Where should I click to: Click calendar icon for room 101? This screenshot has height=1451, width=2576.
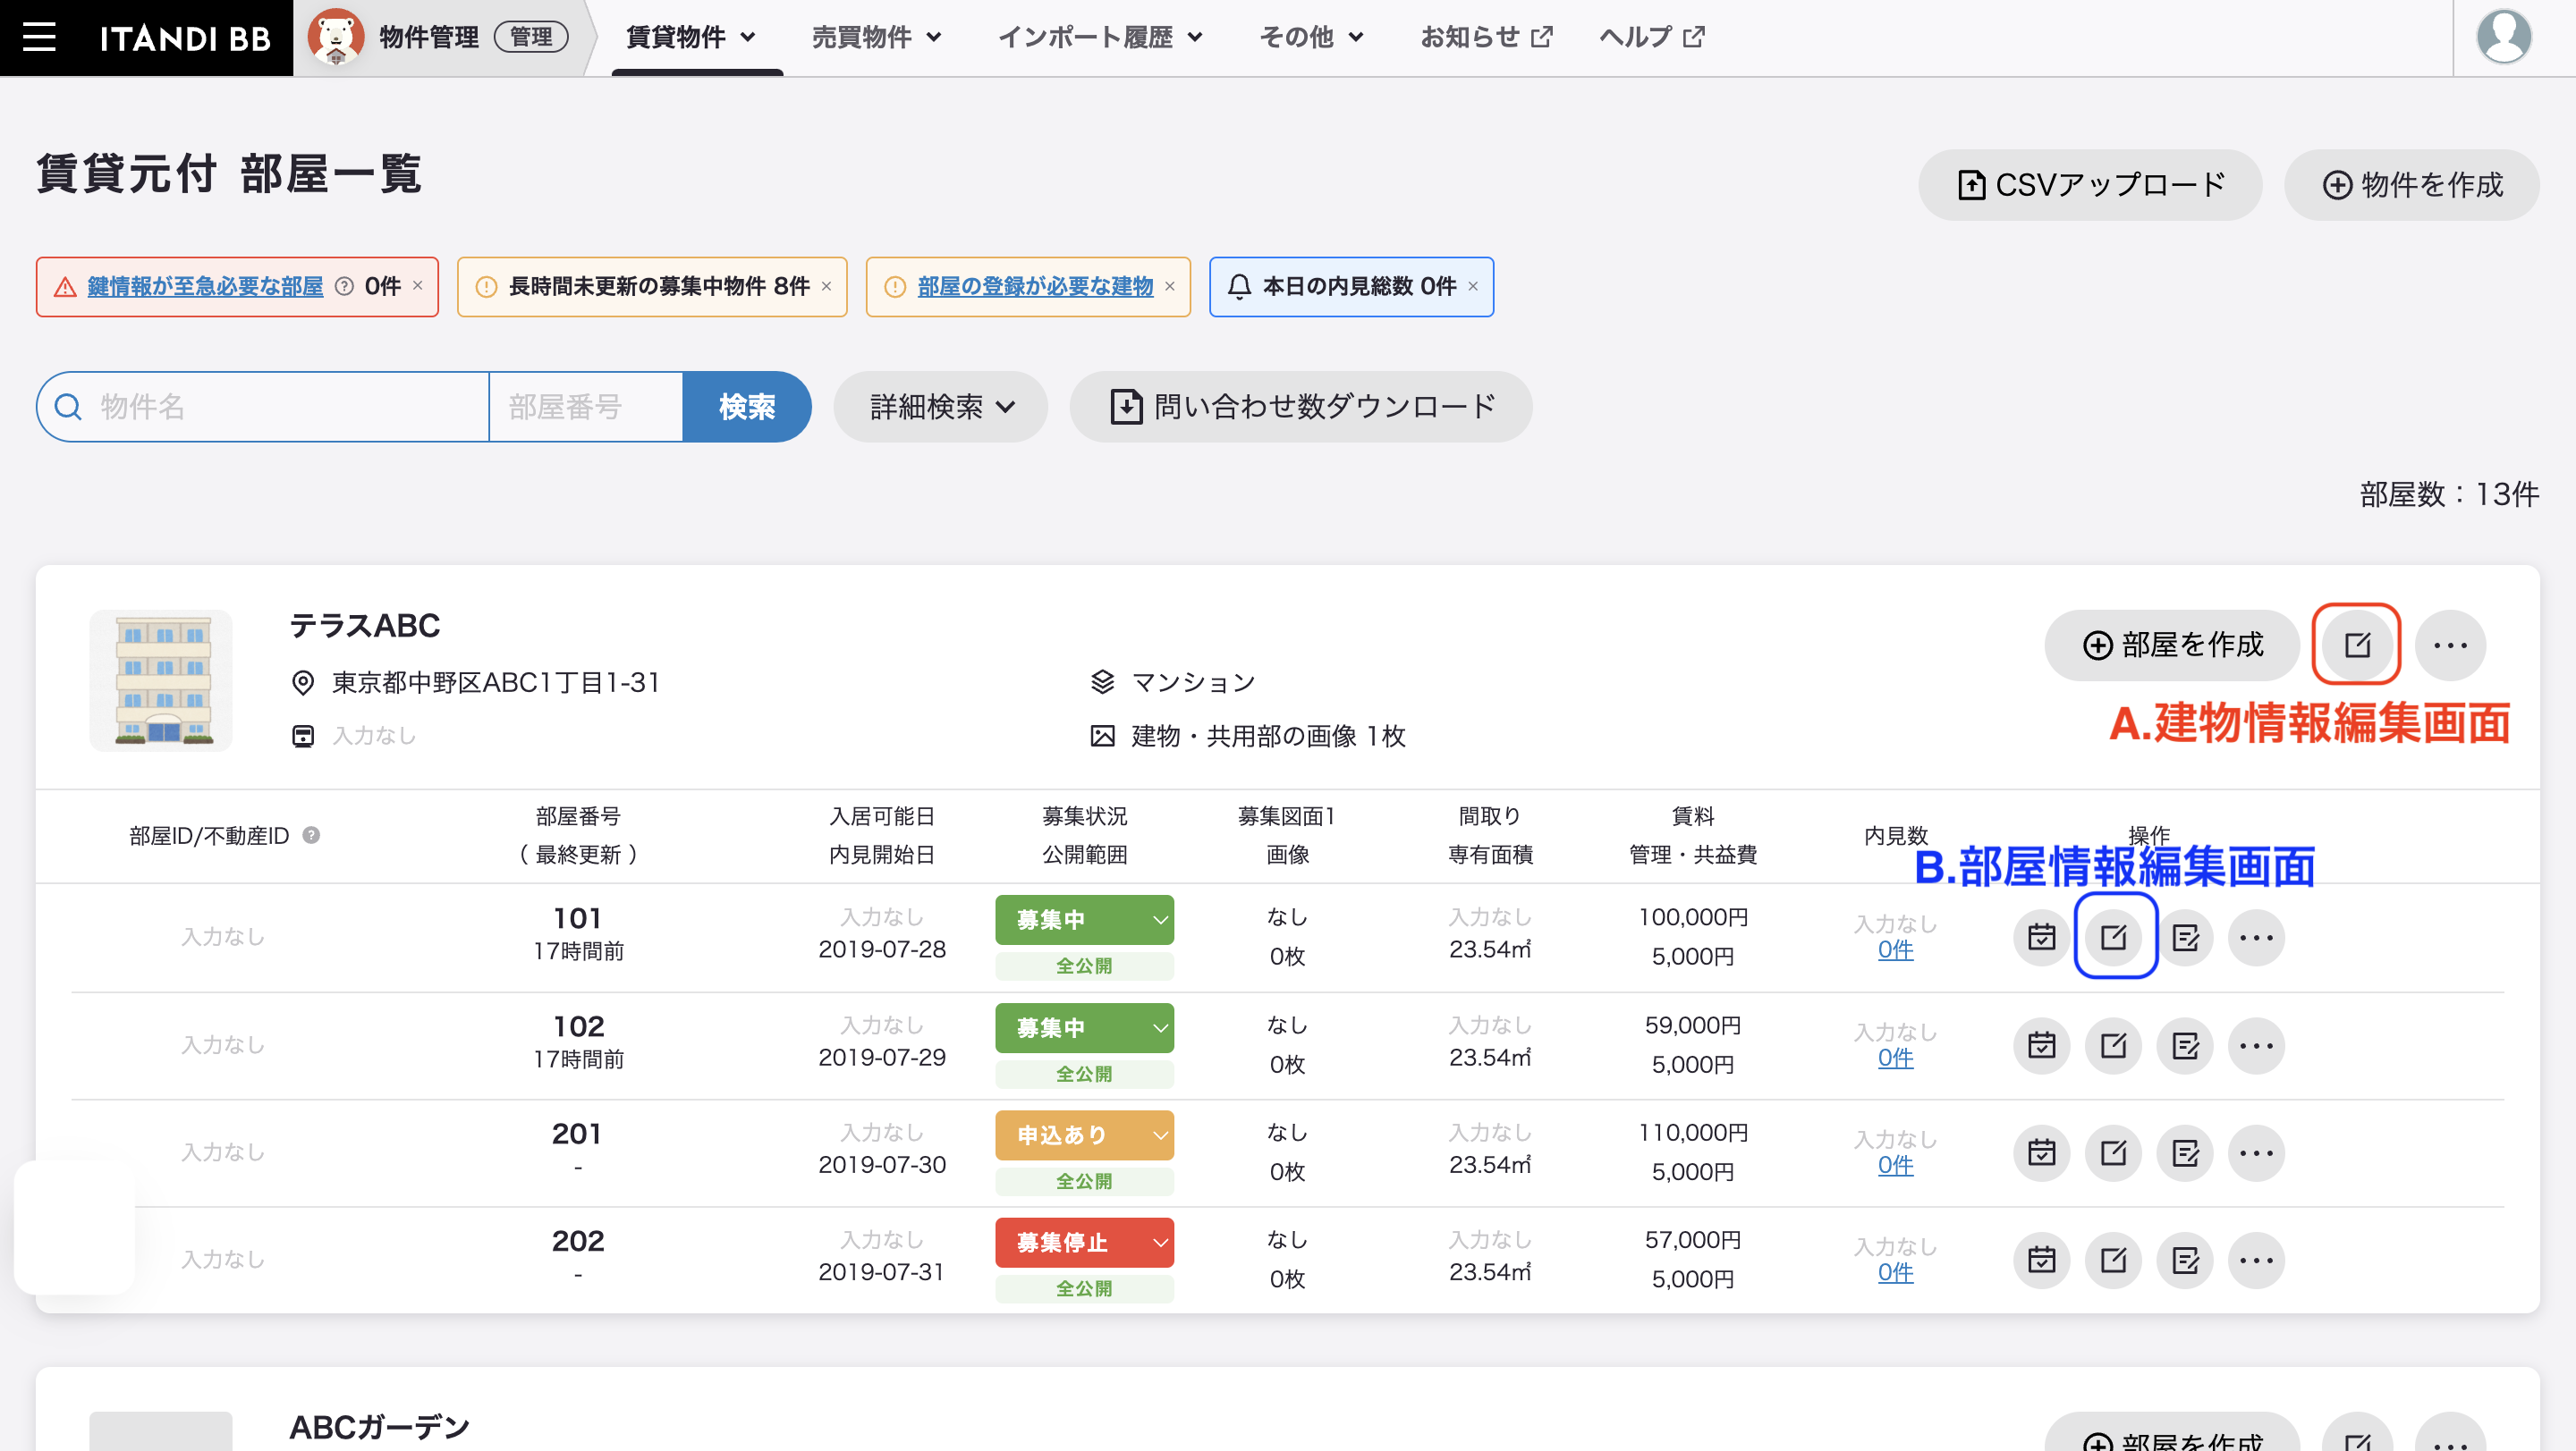pyautogui.click(x=2041, y=937)
